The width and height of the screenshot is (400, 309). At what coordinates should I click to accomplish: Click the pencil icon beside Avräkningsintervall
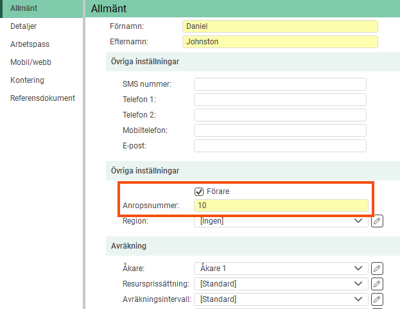click(377, 299)
